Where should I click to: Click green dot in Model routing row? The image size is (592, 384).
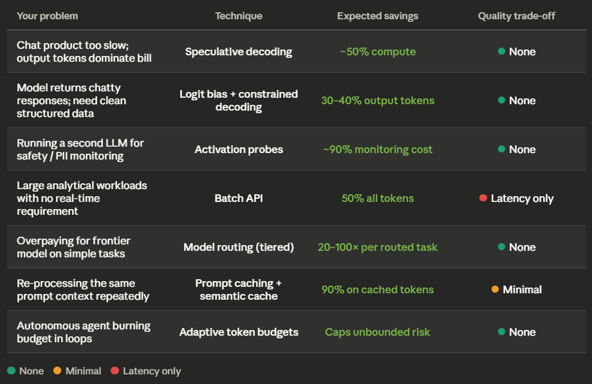501,247
